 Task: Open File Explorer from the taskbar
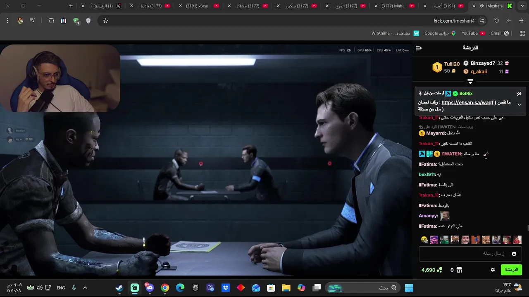point(286,288)
